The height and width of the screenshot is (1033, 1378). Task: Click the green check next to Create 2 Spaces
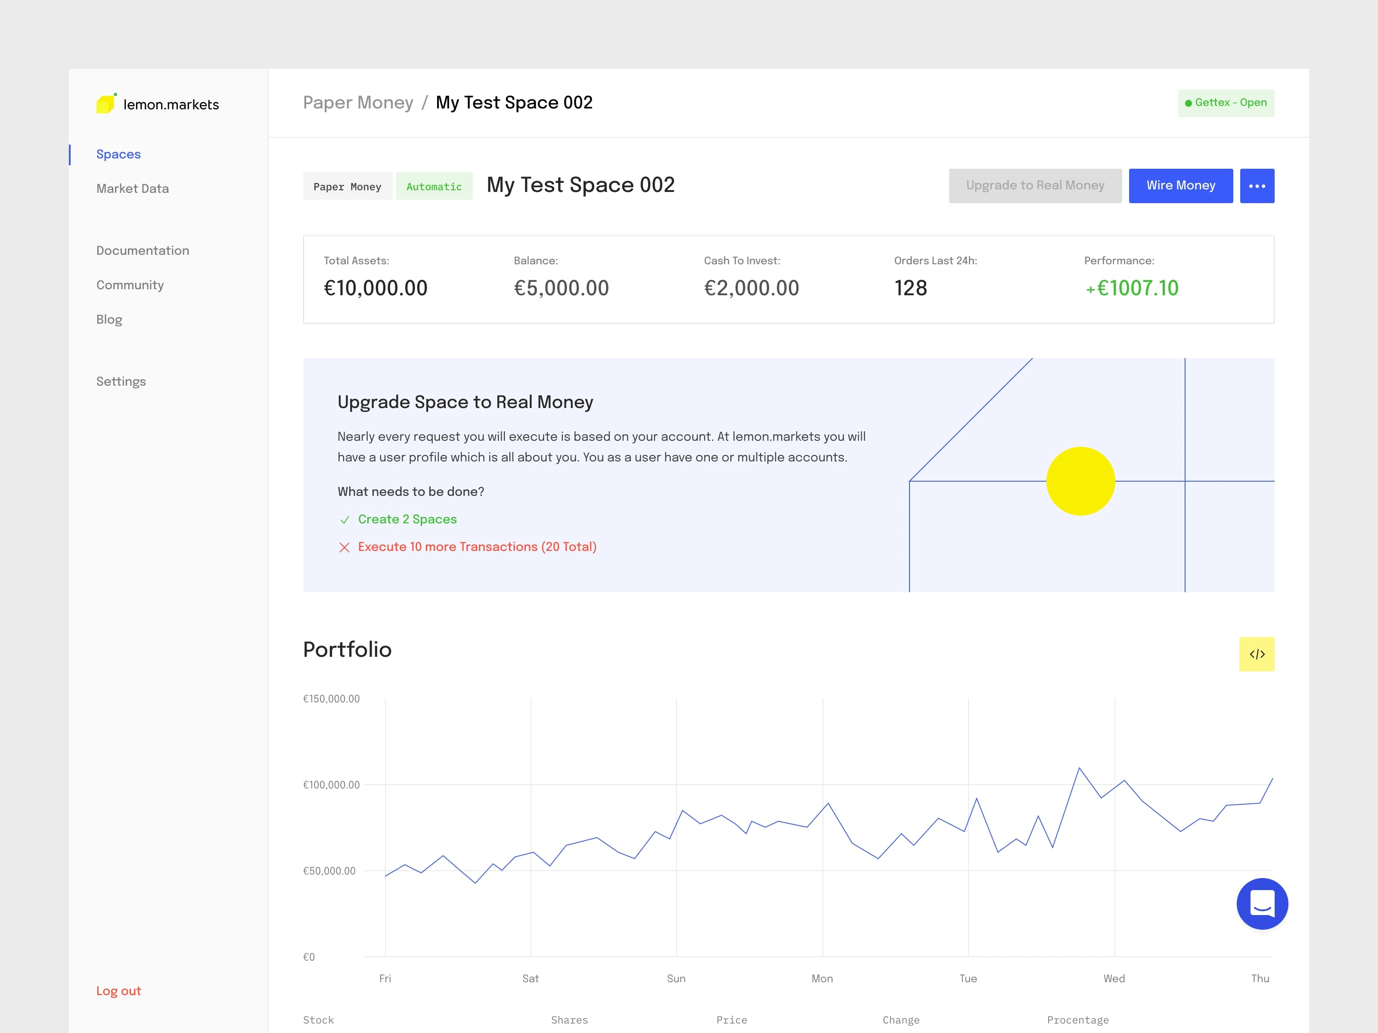344,520
